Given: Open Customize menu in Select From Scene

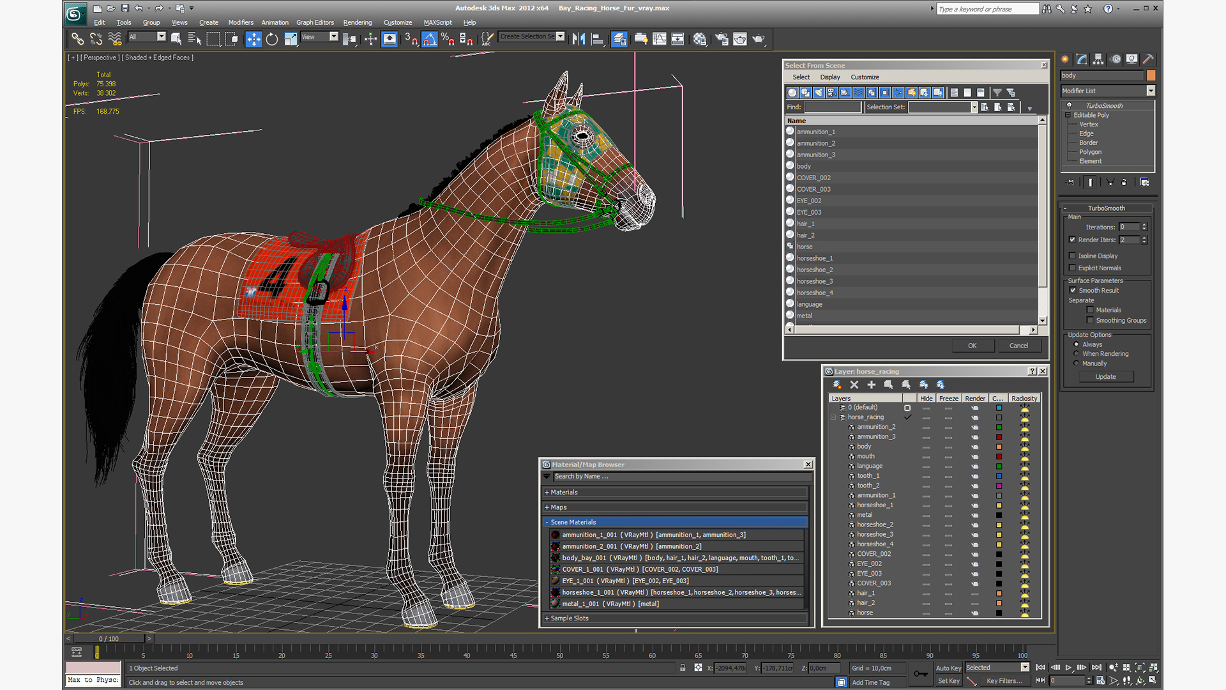Looking at the screenshot, I should point(865,77).
